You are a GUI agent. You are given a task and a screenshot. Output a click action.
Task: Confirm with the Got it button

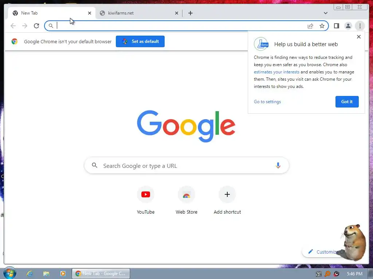pos(347,102)
